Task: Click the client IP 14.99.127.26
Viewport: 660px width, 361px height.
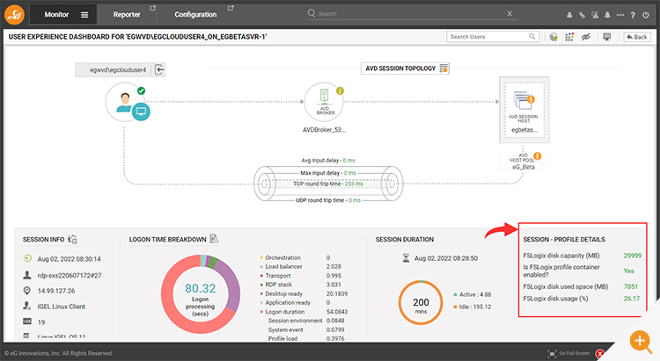Action: pos(56,291)
